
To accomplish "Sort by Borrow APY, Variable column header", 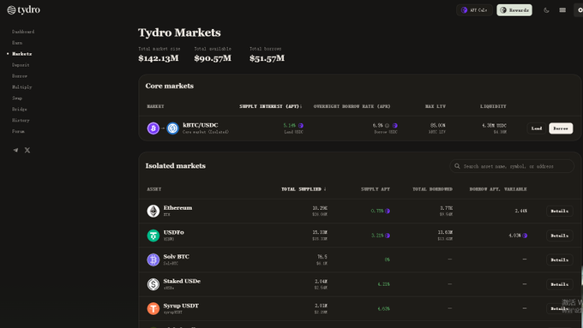I will pos(498,189).
